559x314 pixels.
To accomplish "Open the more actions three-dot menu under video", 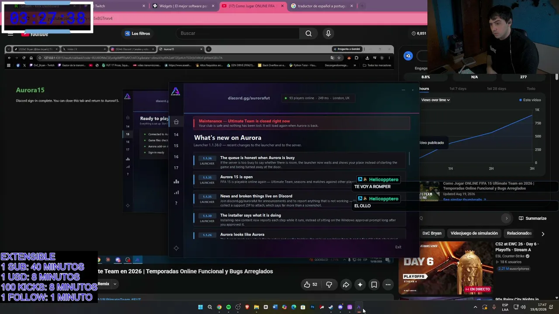I will click(x=388, y=285).
